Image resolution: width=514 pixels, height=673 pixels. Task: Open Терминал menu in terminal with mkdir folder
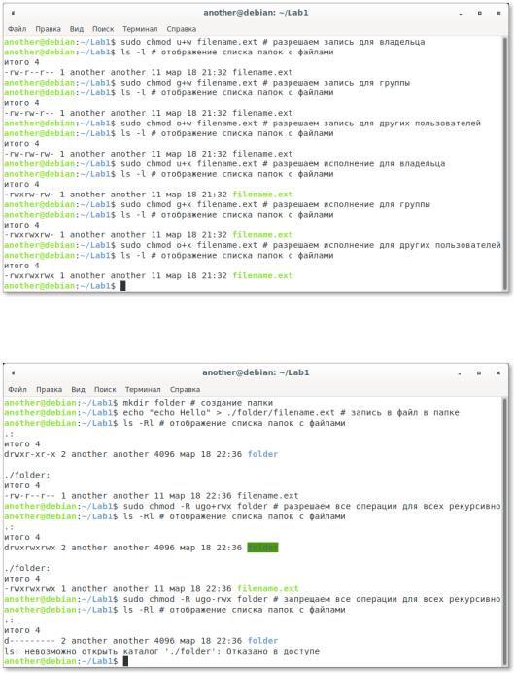coord(143,389)
